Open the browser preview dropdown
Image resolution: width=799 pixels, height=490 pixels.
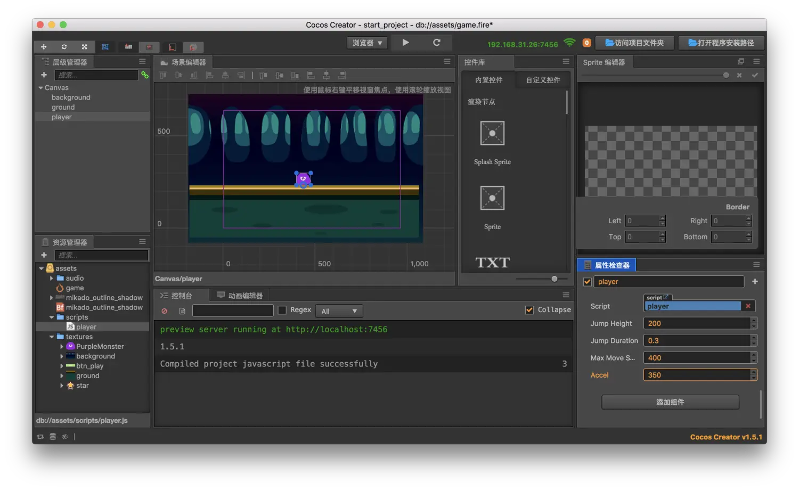[x=368, y=43]
